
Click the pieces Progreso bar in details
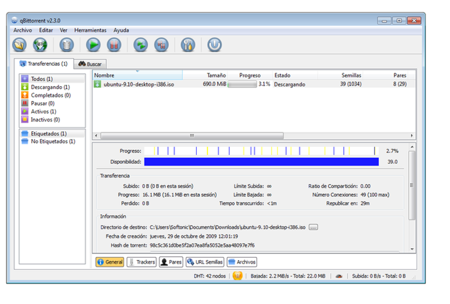coord(262,151)
